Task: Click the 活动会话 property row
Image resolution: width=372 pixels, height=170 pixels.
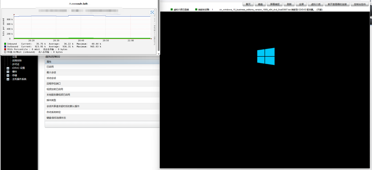Action: coord(102,78)
